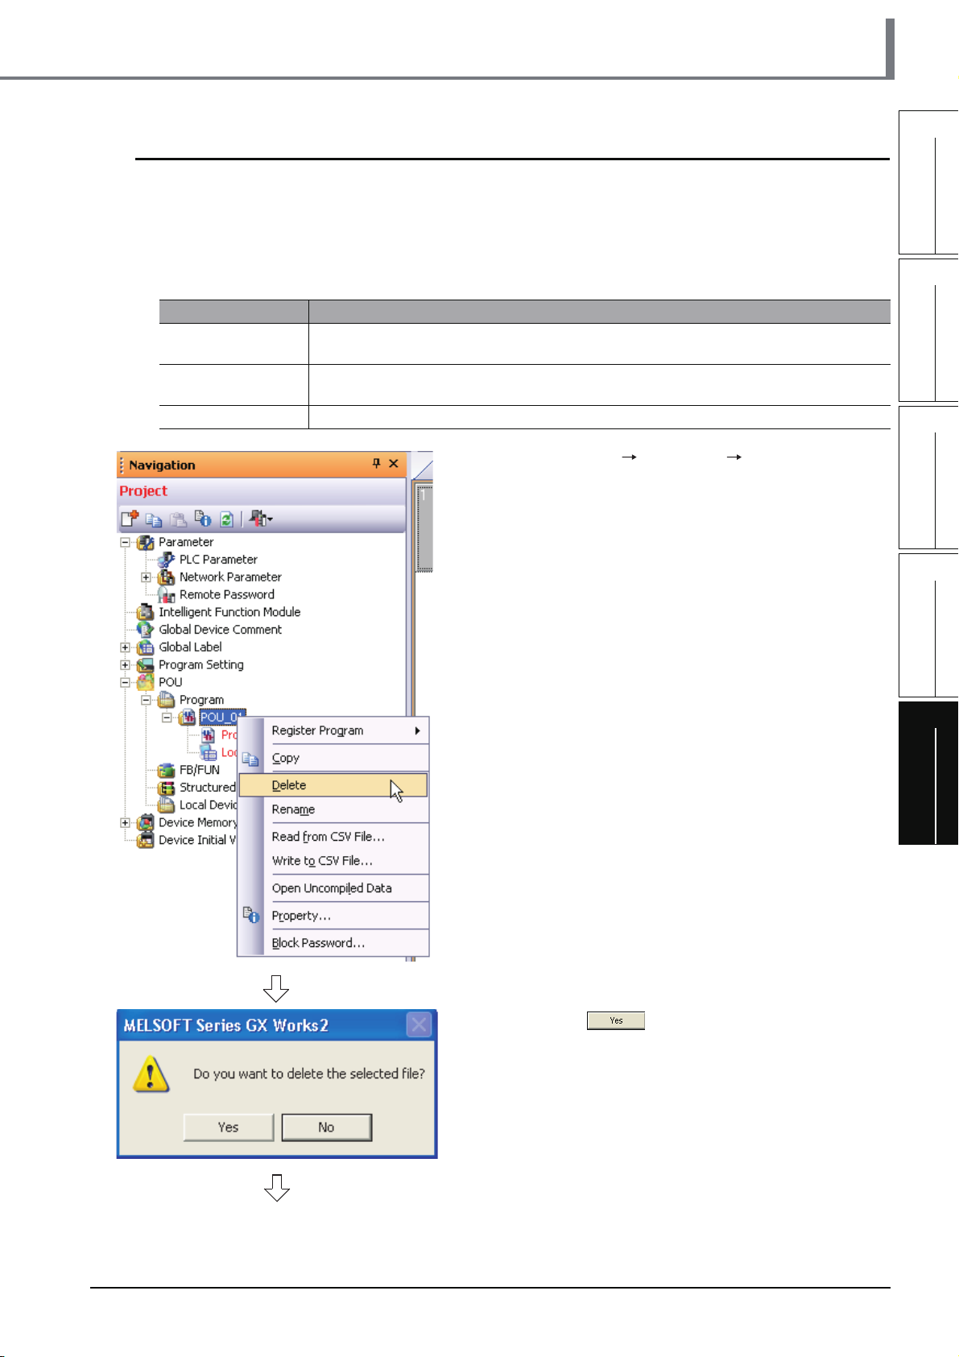Click the Remote Password icon
Viewport: 959px width, 1357px height.
(x=167, y=595)
